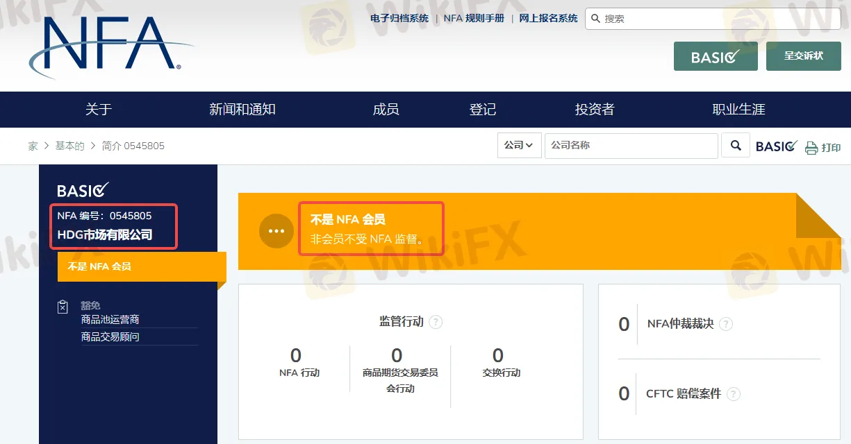Image resolution: width=851 pixels, height=444 pixels.
Task: Click the search magnifier beside the company name field
Action: click(x=735, y=146)
